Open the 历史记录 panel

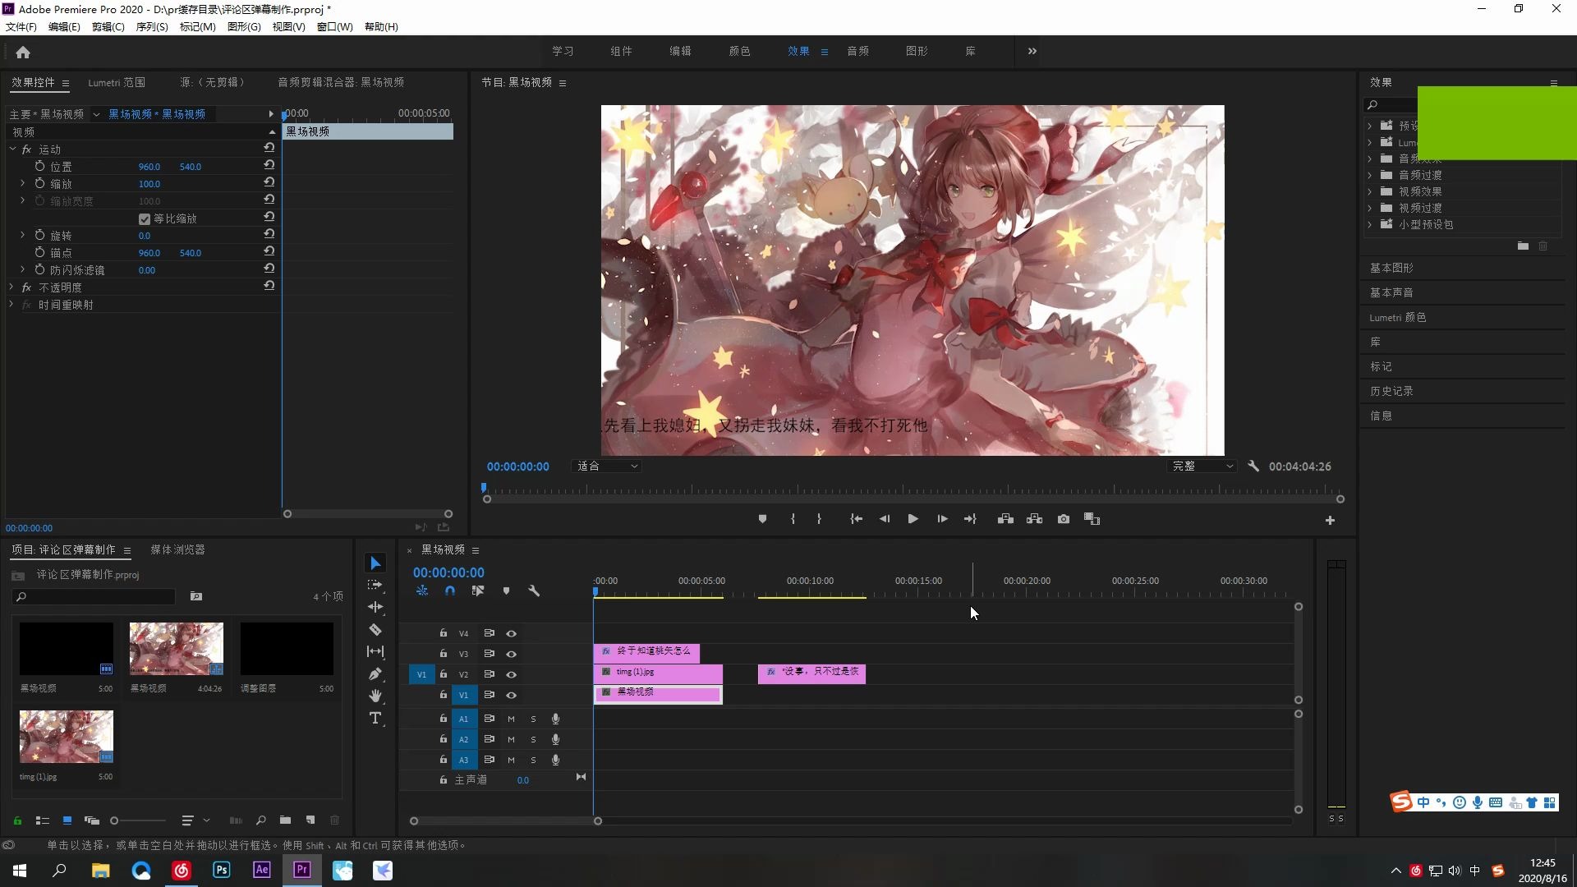[1391, 391]
